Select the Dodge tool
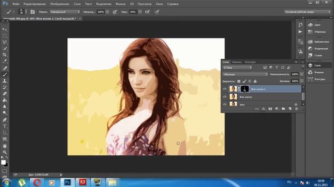Image resolution: width=334 pixels, height=187 pixels. [5, 113]
